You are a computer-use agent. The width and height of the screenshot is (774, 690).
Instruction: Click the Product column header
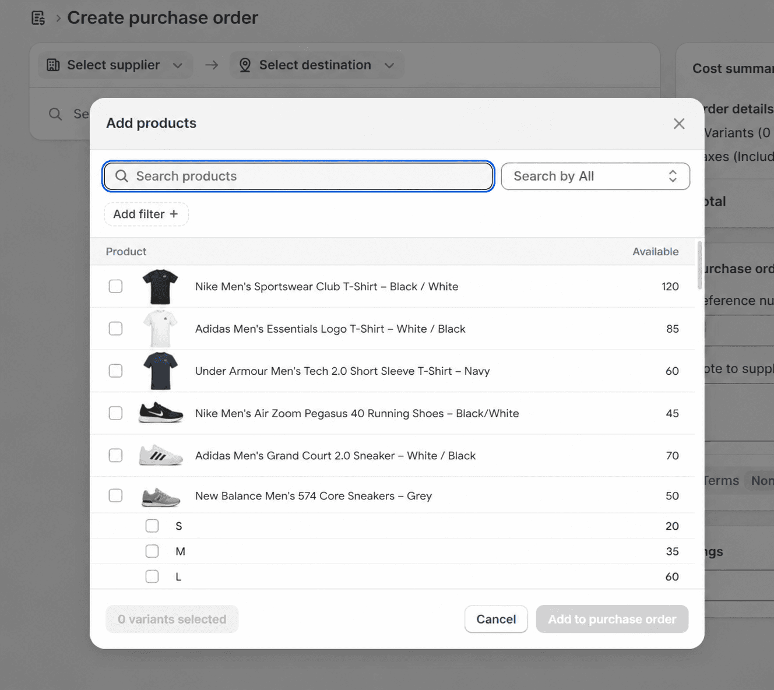[126, 251]
